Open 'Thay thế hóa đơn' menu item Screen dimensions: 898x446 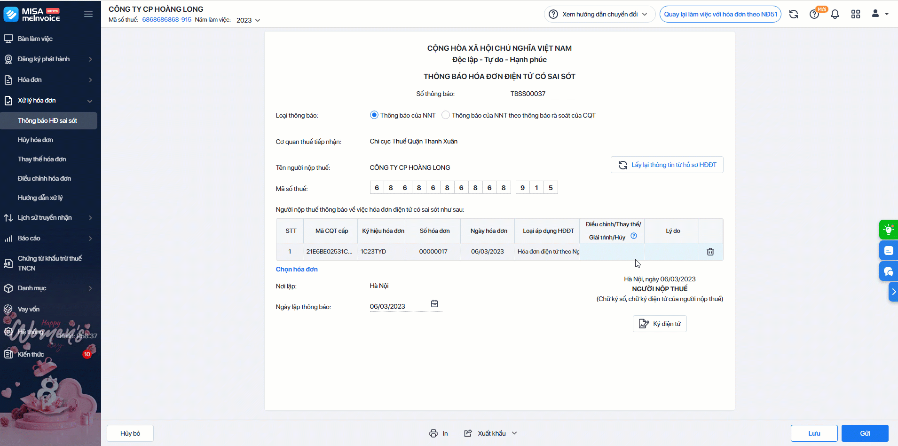42,159
